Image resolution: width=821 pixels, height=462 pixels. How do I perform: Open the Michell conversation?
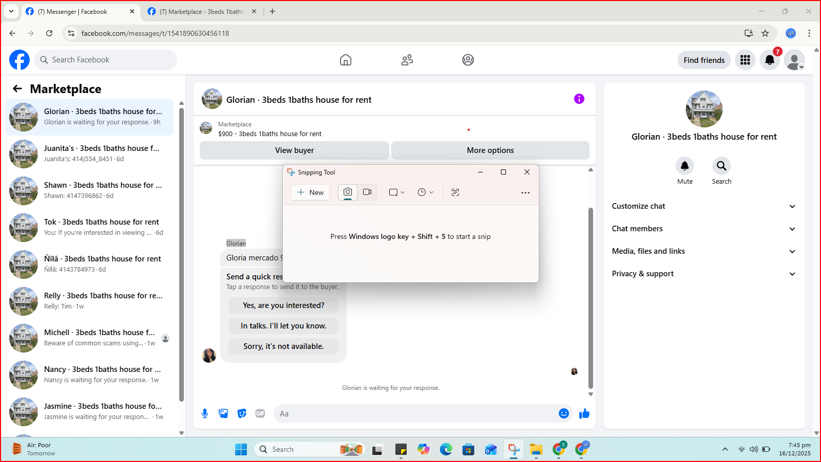click(90, 338)
